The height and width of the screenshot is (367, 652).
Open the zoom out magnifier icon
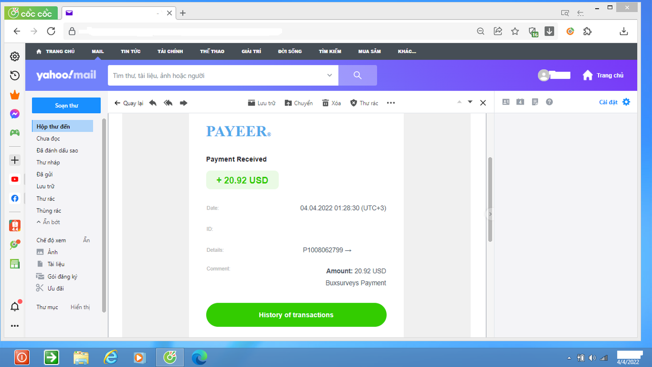(x=480, y=31)
